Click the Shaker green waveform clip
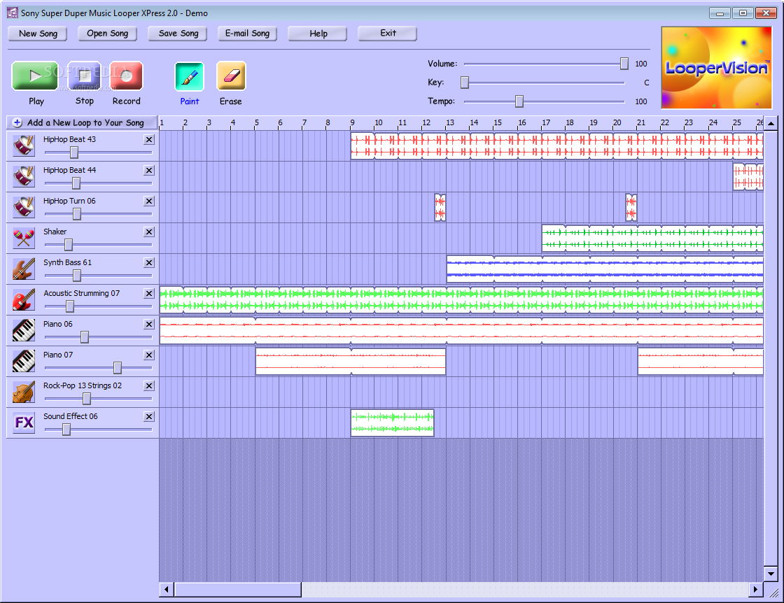Viewport: 784px width, 603px height. [652, 238]
